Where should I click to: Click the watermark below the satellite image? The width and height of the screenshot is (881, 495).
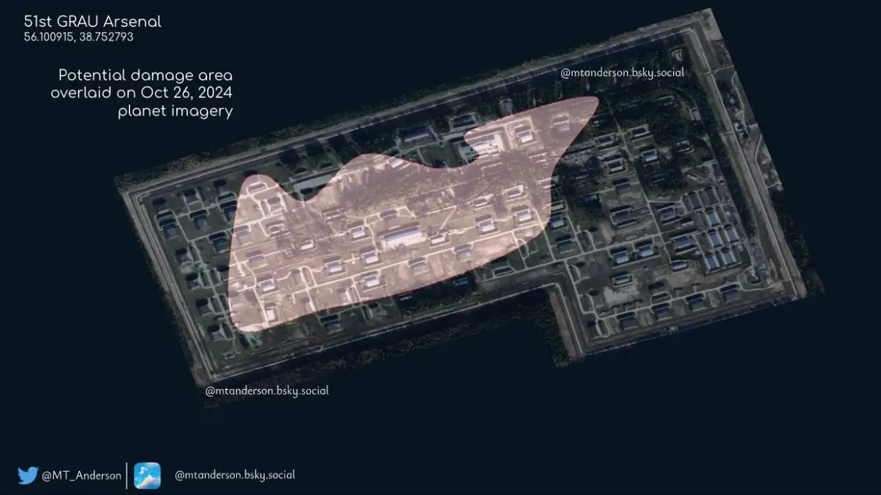pos(267,391)
